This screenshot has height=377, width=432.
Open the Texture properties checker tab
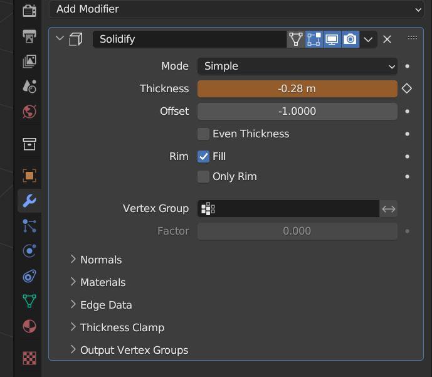click(x=29, y=358)
